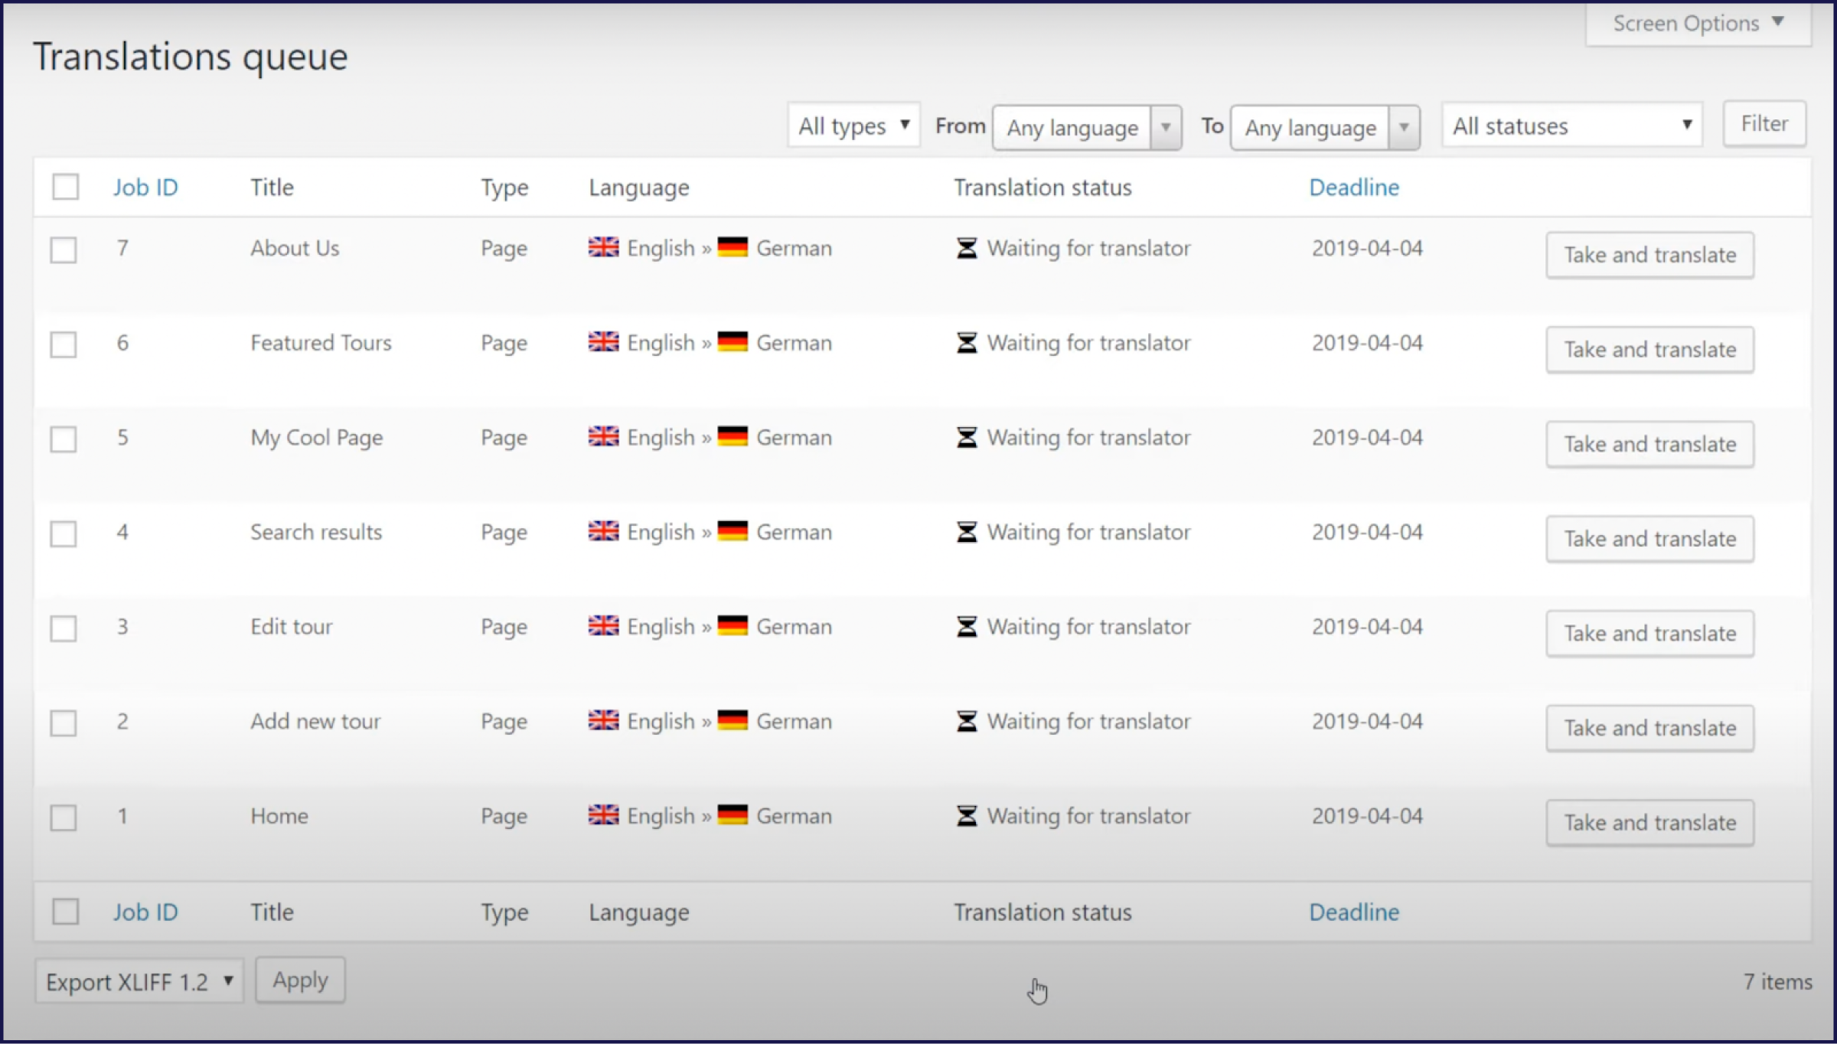Click hourglass icon in Add new tour row

[967, 721]
